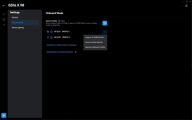
Task: Click the chip icon next to M2 SLOT
Action: [x=51, y=37]
